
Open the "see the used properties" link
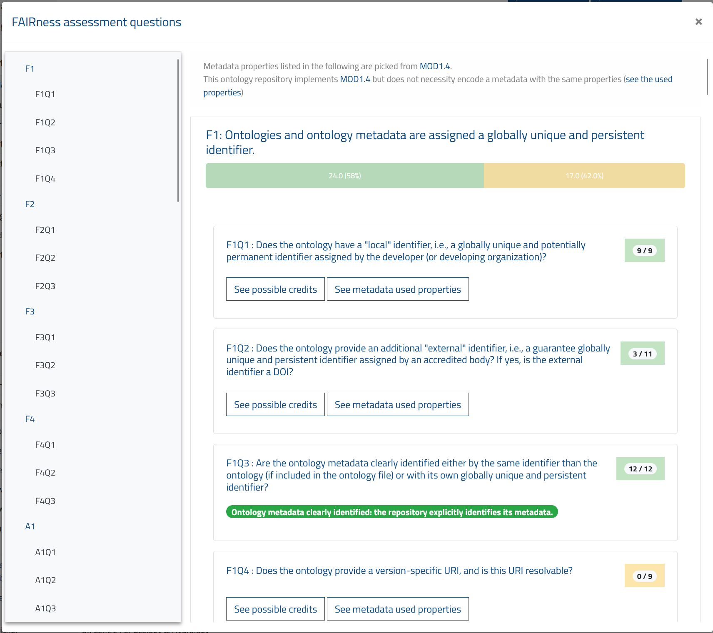648,79
